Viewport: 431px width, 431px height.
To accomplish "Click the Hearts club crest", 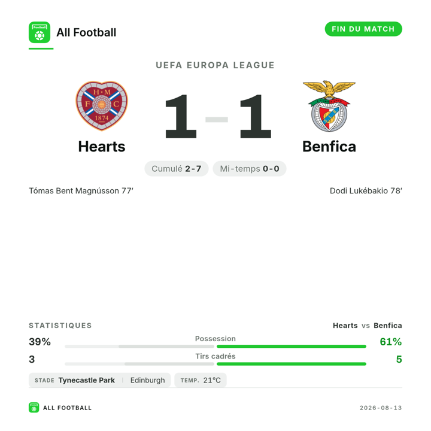I will pos(102,106).
